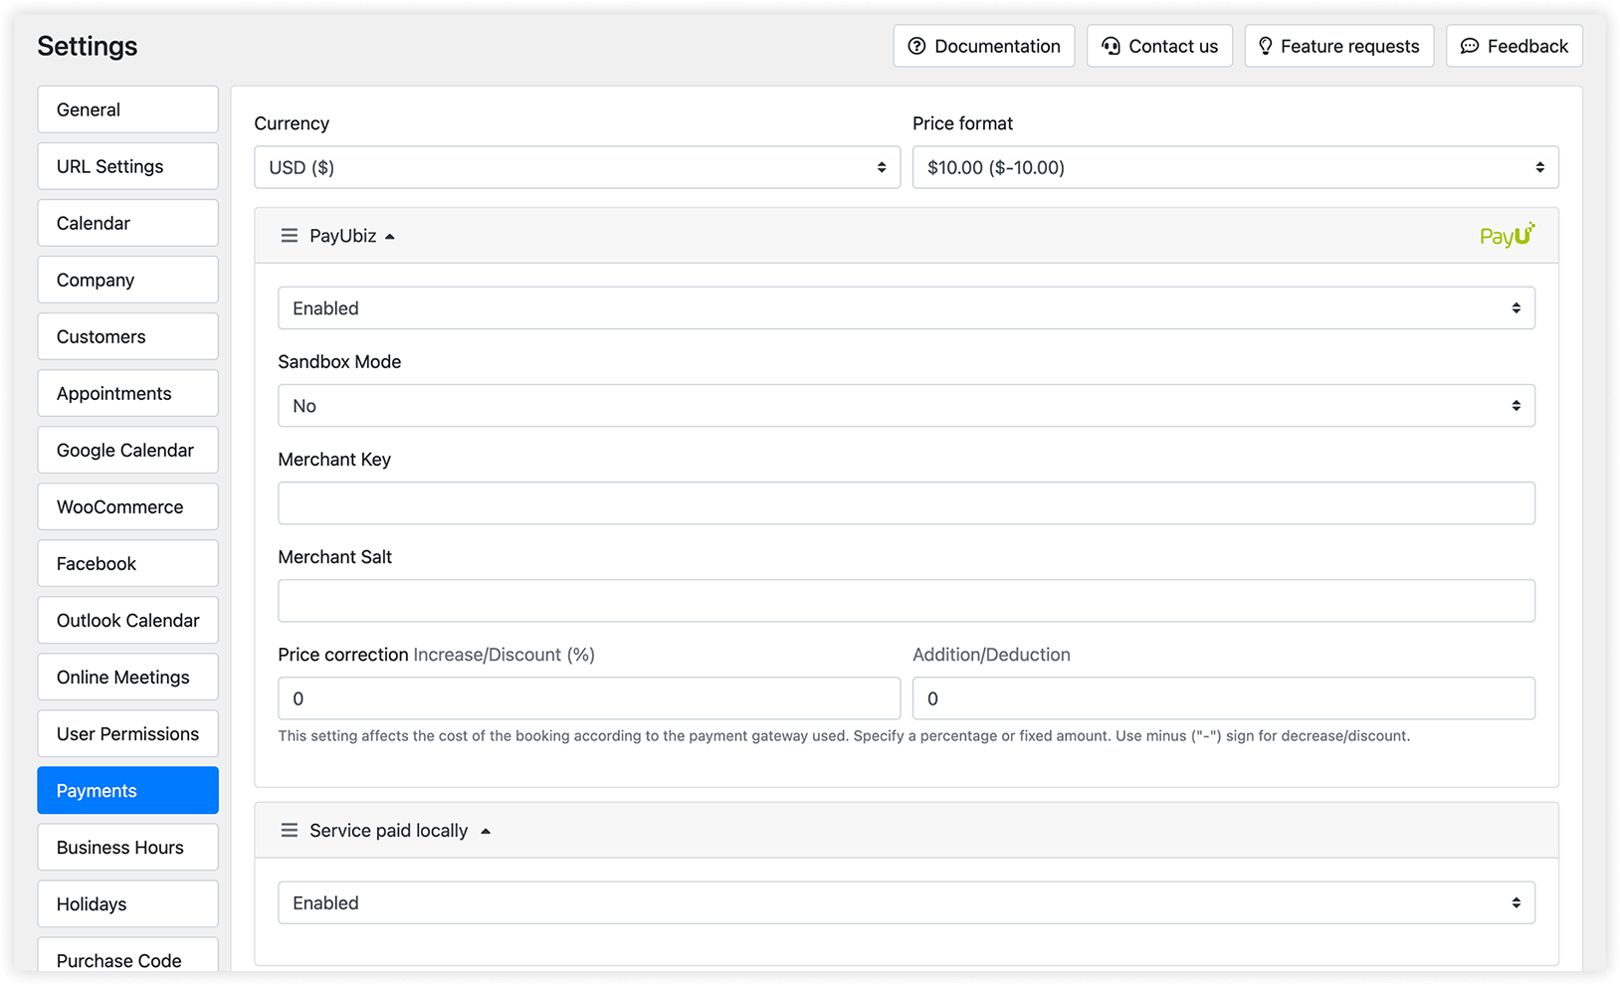Viewport: 1620px width, 985px height.
Task: Click the Feature requests button
Action: click(1339, 46)
